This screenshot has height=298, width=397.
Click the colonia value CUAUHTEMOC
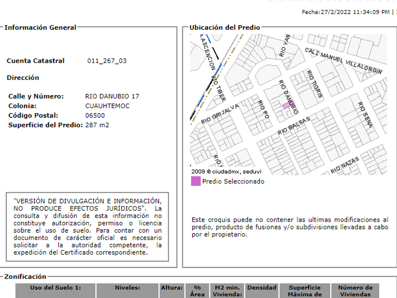tap(107, 106)
